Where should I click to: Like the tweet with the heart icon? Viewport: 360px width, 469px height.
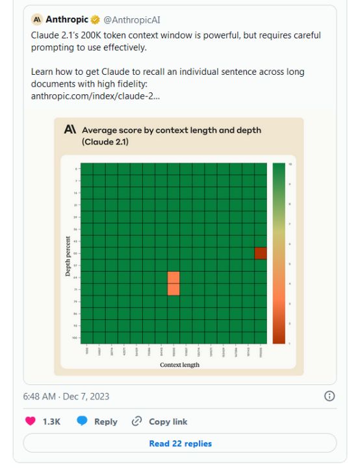coord(30,421)
